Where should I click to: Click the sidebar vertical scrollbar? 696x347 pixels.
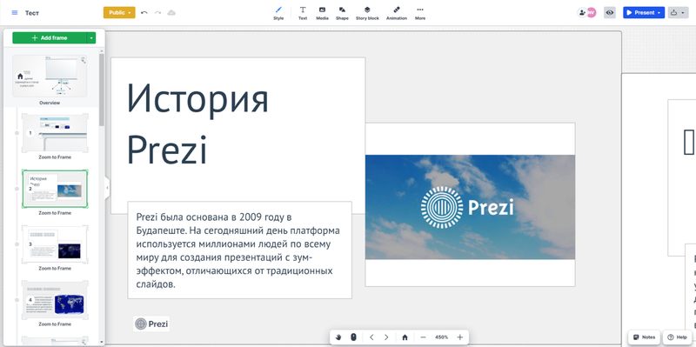click(x=102, y=89)
